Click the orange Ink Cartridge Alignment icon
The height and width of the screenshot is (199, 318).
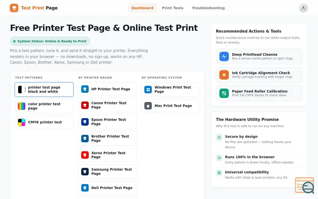coord(224,75)
